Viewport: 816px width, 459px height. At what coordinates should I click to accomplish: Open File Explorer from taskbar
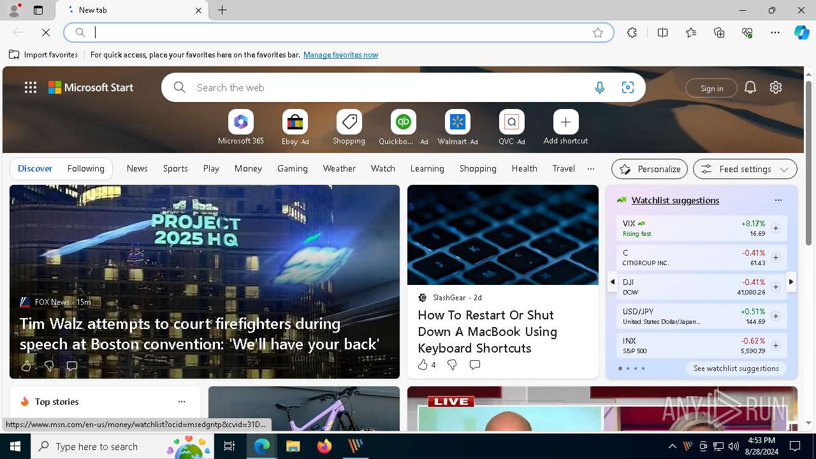tap(293, 446)
